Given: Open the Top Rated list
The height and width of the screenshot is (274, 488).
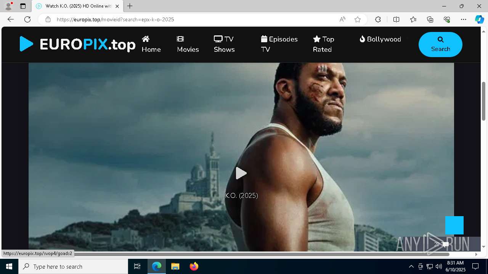Looking at the screenshot, I should pyautogui.click(x=323, y=44).
